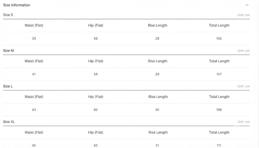Click the Size S total length value 105
This screenshot has height=148, width=259.
[x=219, y=38]
